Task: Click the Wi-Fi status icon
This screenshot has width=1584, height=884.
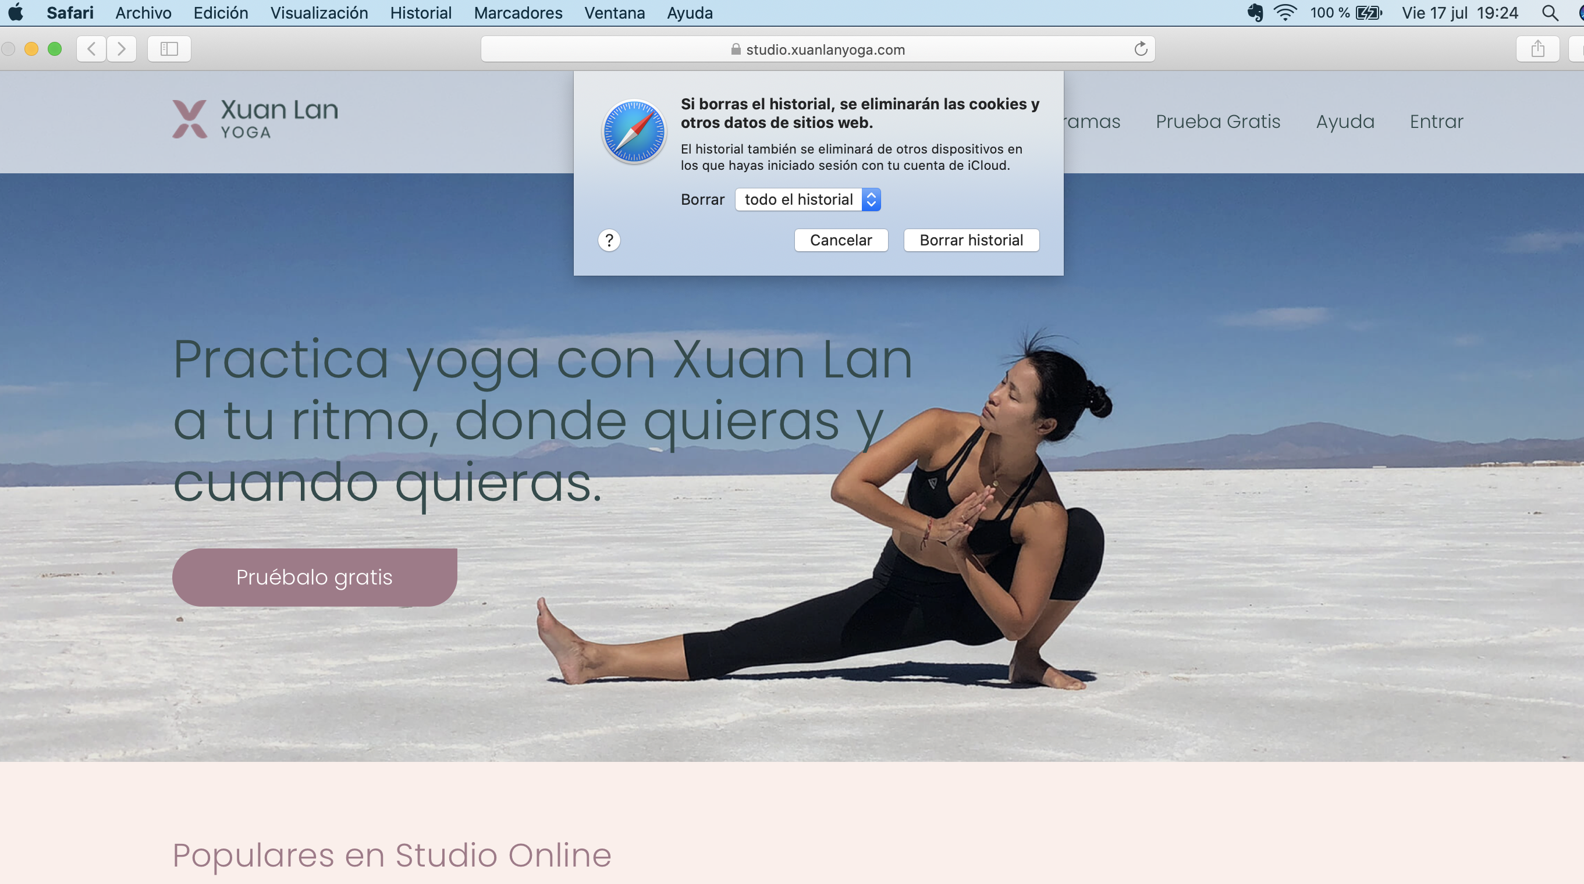Action: point(1285,13)
